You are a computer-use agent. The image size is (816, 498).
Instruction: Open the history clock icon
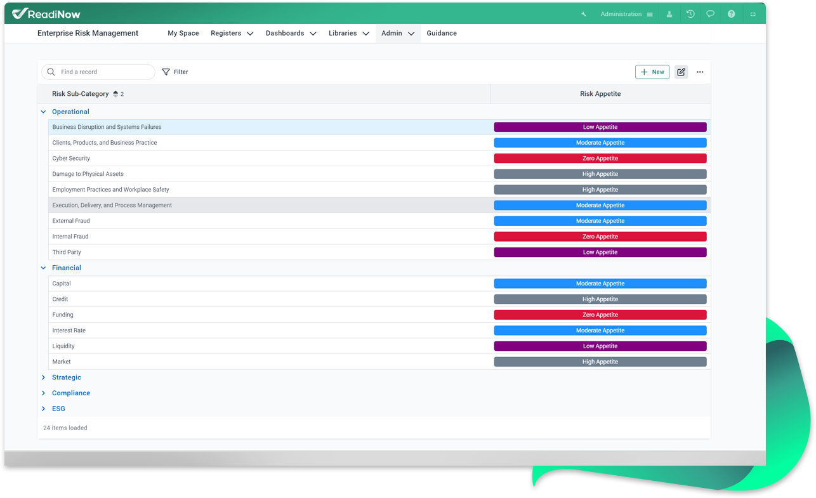click(690, 14)
